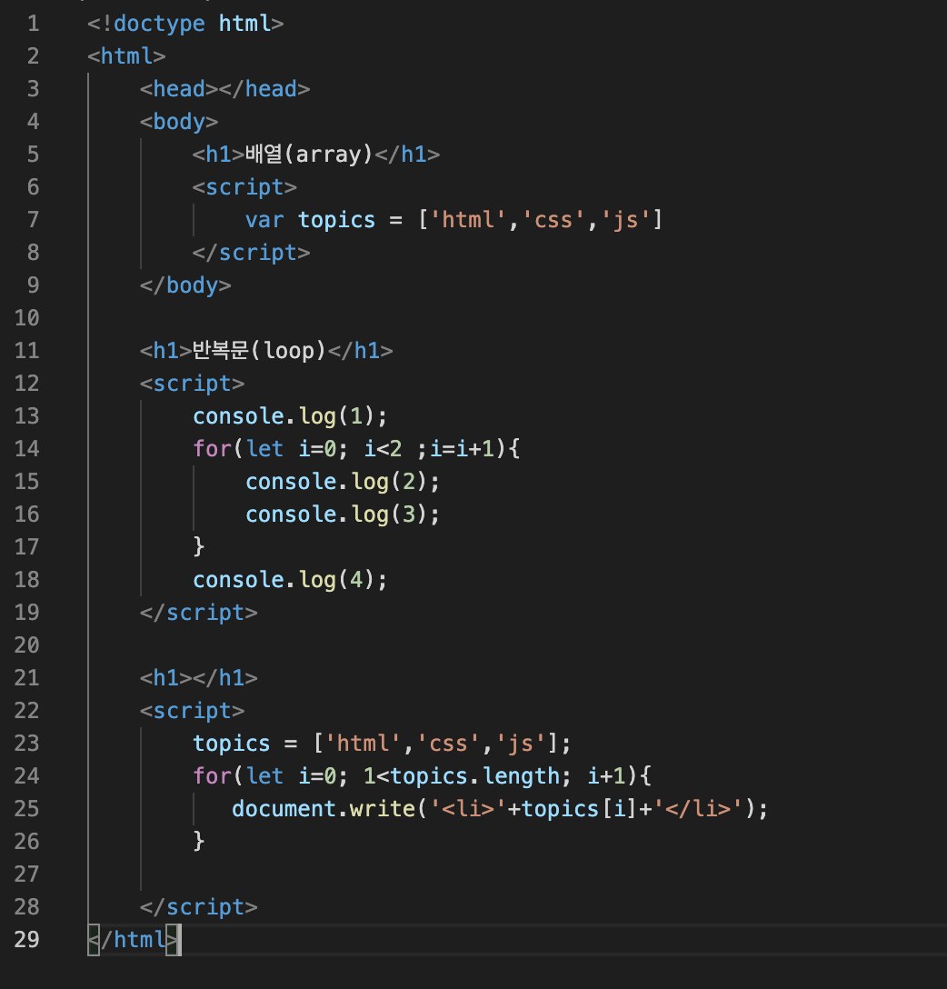This screenshot has height=989, width=947.
Task: Click the opening body tag on line 4
Action: [x=178, y=123]
